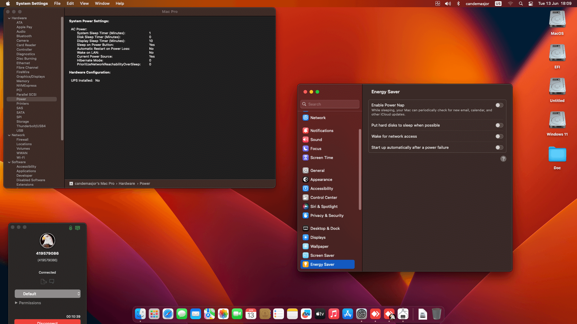Open Launchpad from the Dock
This screenshot has height=324, width=577.
coord(154,314)
